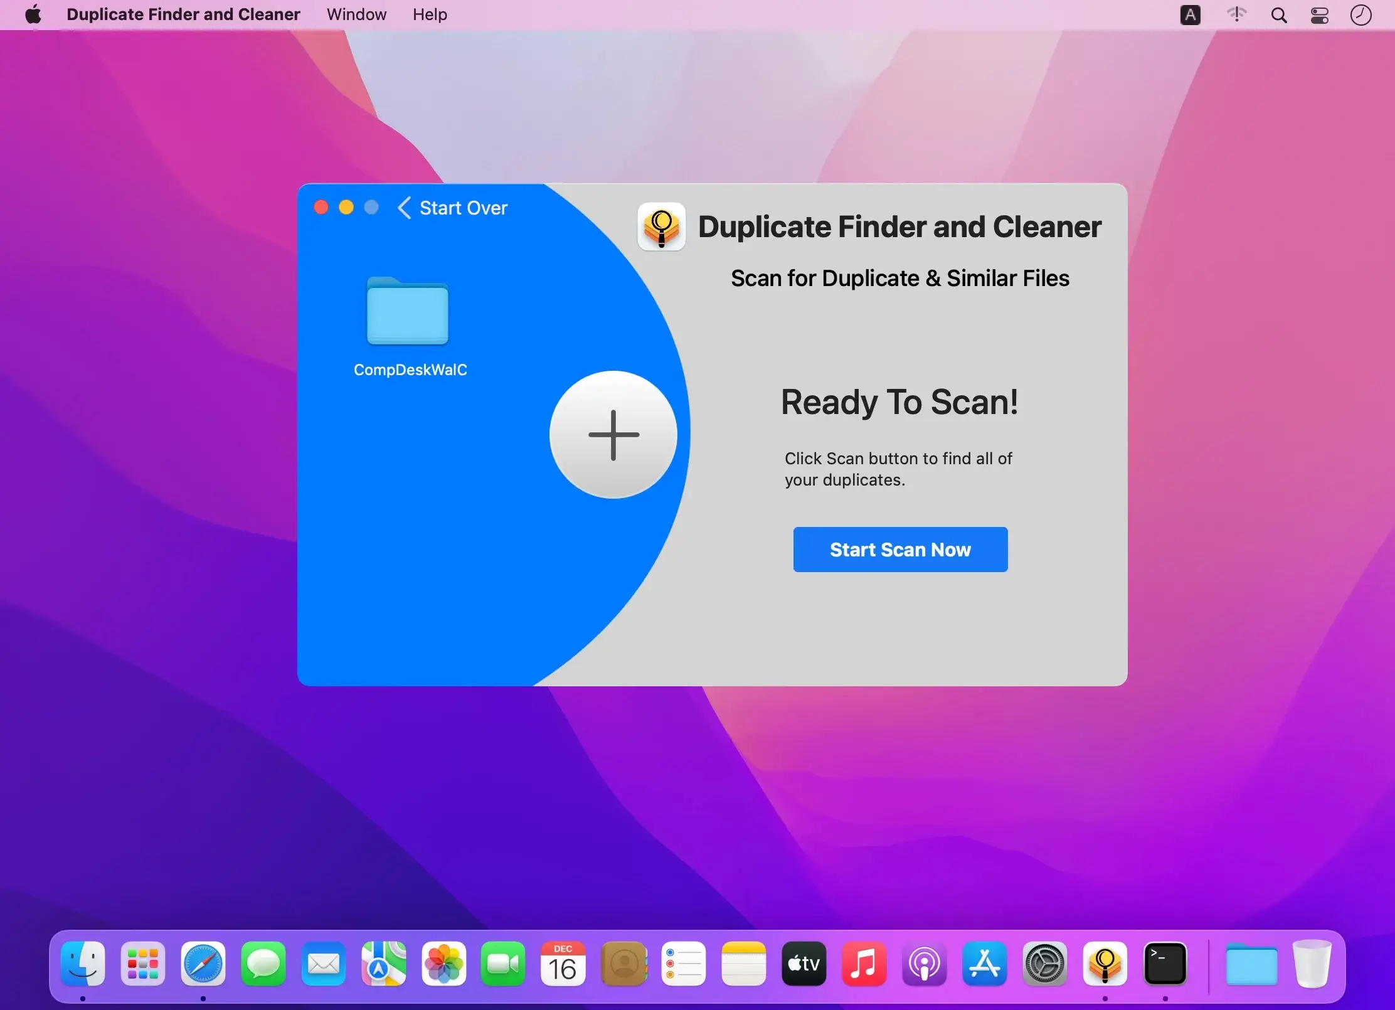Open Finder from the Dock
Viewport: 1395px width, 1010px height.
click(x=83, y=964)
